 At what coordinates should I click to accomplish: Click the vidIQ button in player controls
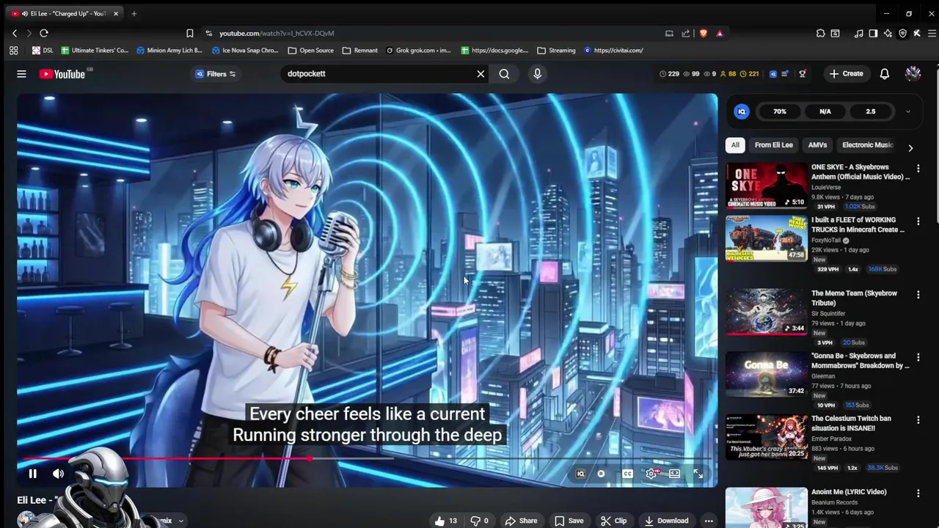580,474
